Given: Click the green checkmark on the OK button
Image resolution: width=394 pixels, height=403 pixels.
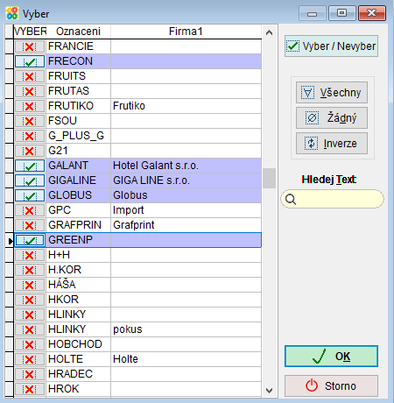Looking at the screenshot, I should tap(319, 357).
